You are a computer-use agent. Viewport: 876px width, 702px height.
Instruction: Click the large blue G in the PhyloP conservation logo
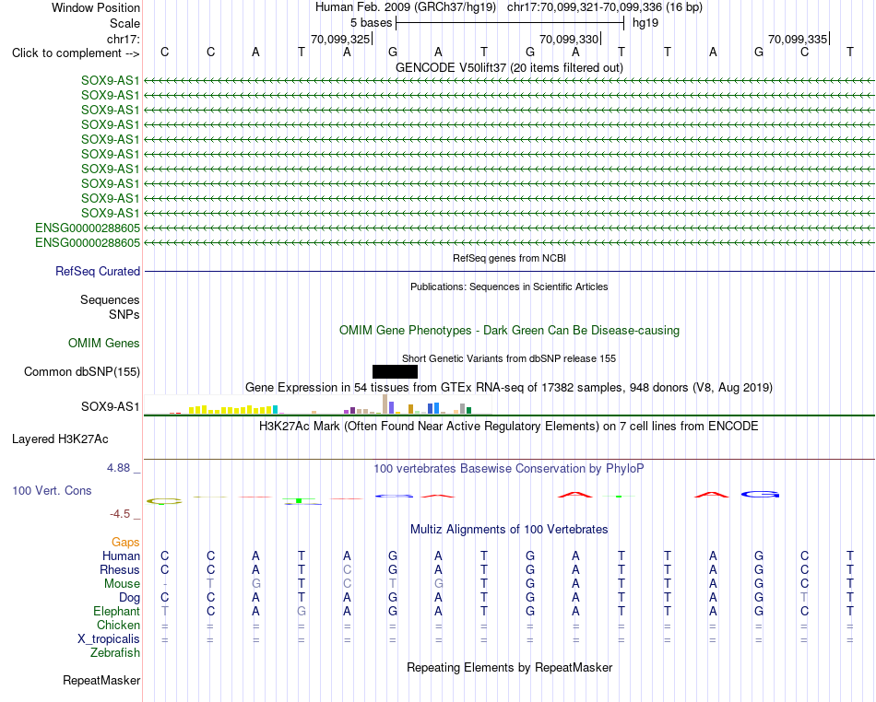coord(760,495)
